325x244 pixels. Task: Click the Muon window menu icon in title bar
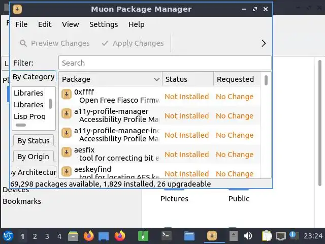(18, 9)
